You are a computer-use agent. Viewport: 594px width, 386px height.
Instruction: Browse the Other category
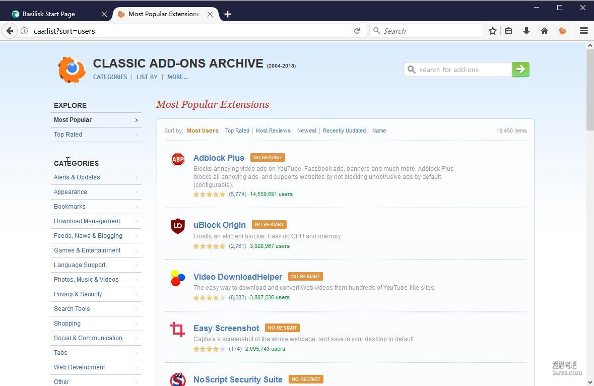(x=96, y=381)
